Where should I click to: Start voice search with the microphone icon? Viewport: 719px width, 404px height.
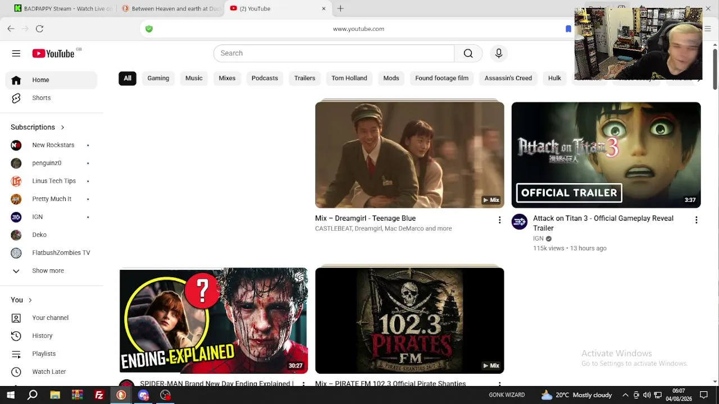click(499, 53)
